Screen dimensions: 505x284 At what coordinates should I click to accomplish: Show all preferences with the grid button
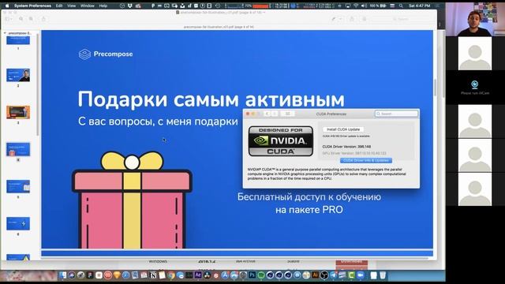[x=287, y=114]
